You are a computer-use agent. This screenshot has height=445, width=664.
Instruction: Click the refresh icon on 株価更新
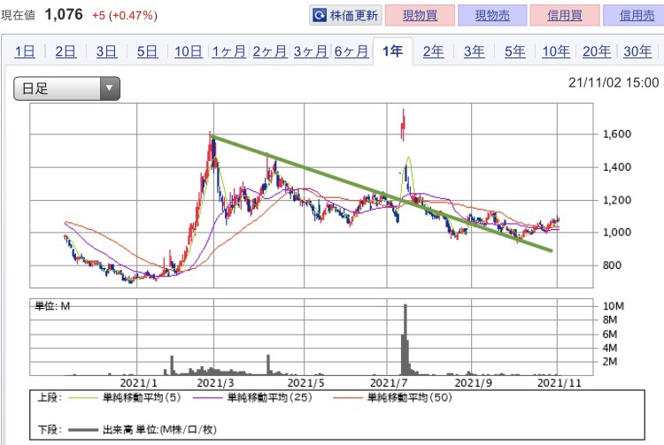tap(320, 16)
